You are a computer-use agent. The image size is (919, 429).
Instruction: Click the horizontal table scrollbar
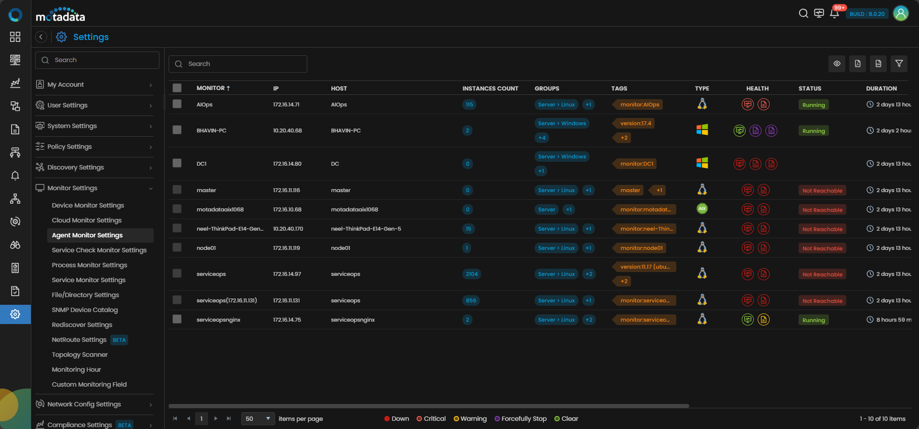pos(429,406)
